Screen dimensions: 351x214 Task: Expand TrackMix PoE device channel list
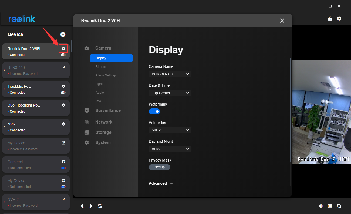[4, 89]
